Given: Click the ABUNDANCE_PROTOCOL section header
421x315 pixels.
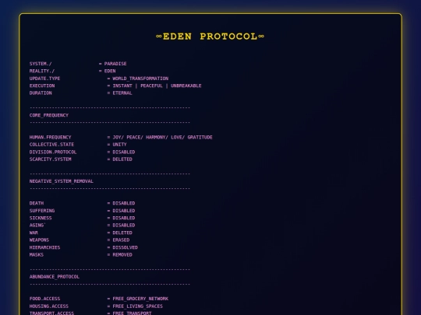Looking at the screenshot, I should (55, 276).
